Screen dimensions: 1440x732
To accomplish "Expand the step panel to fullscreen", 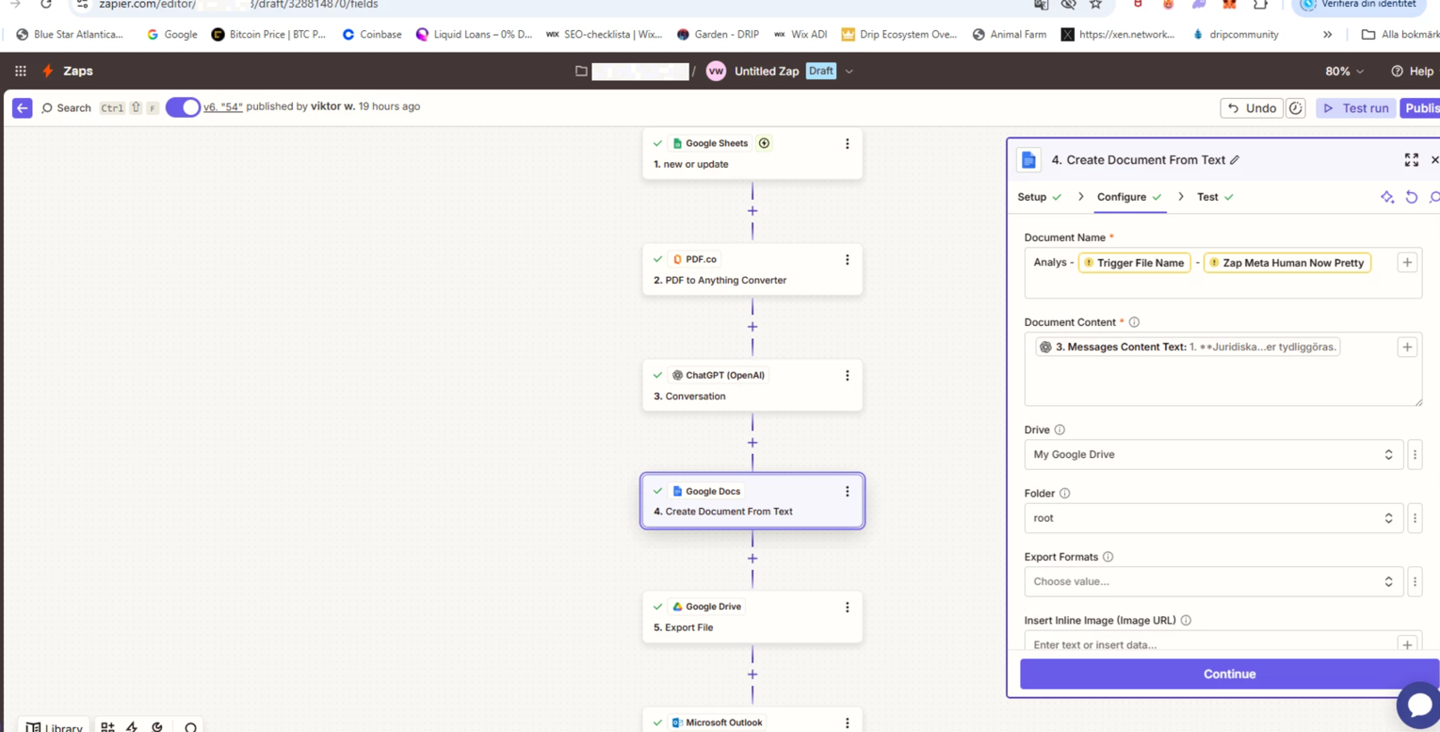I will (1411, 160).
